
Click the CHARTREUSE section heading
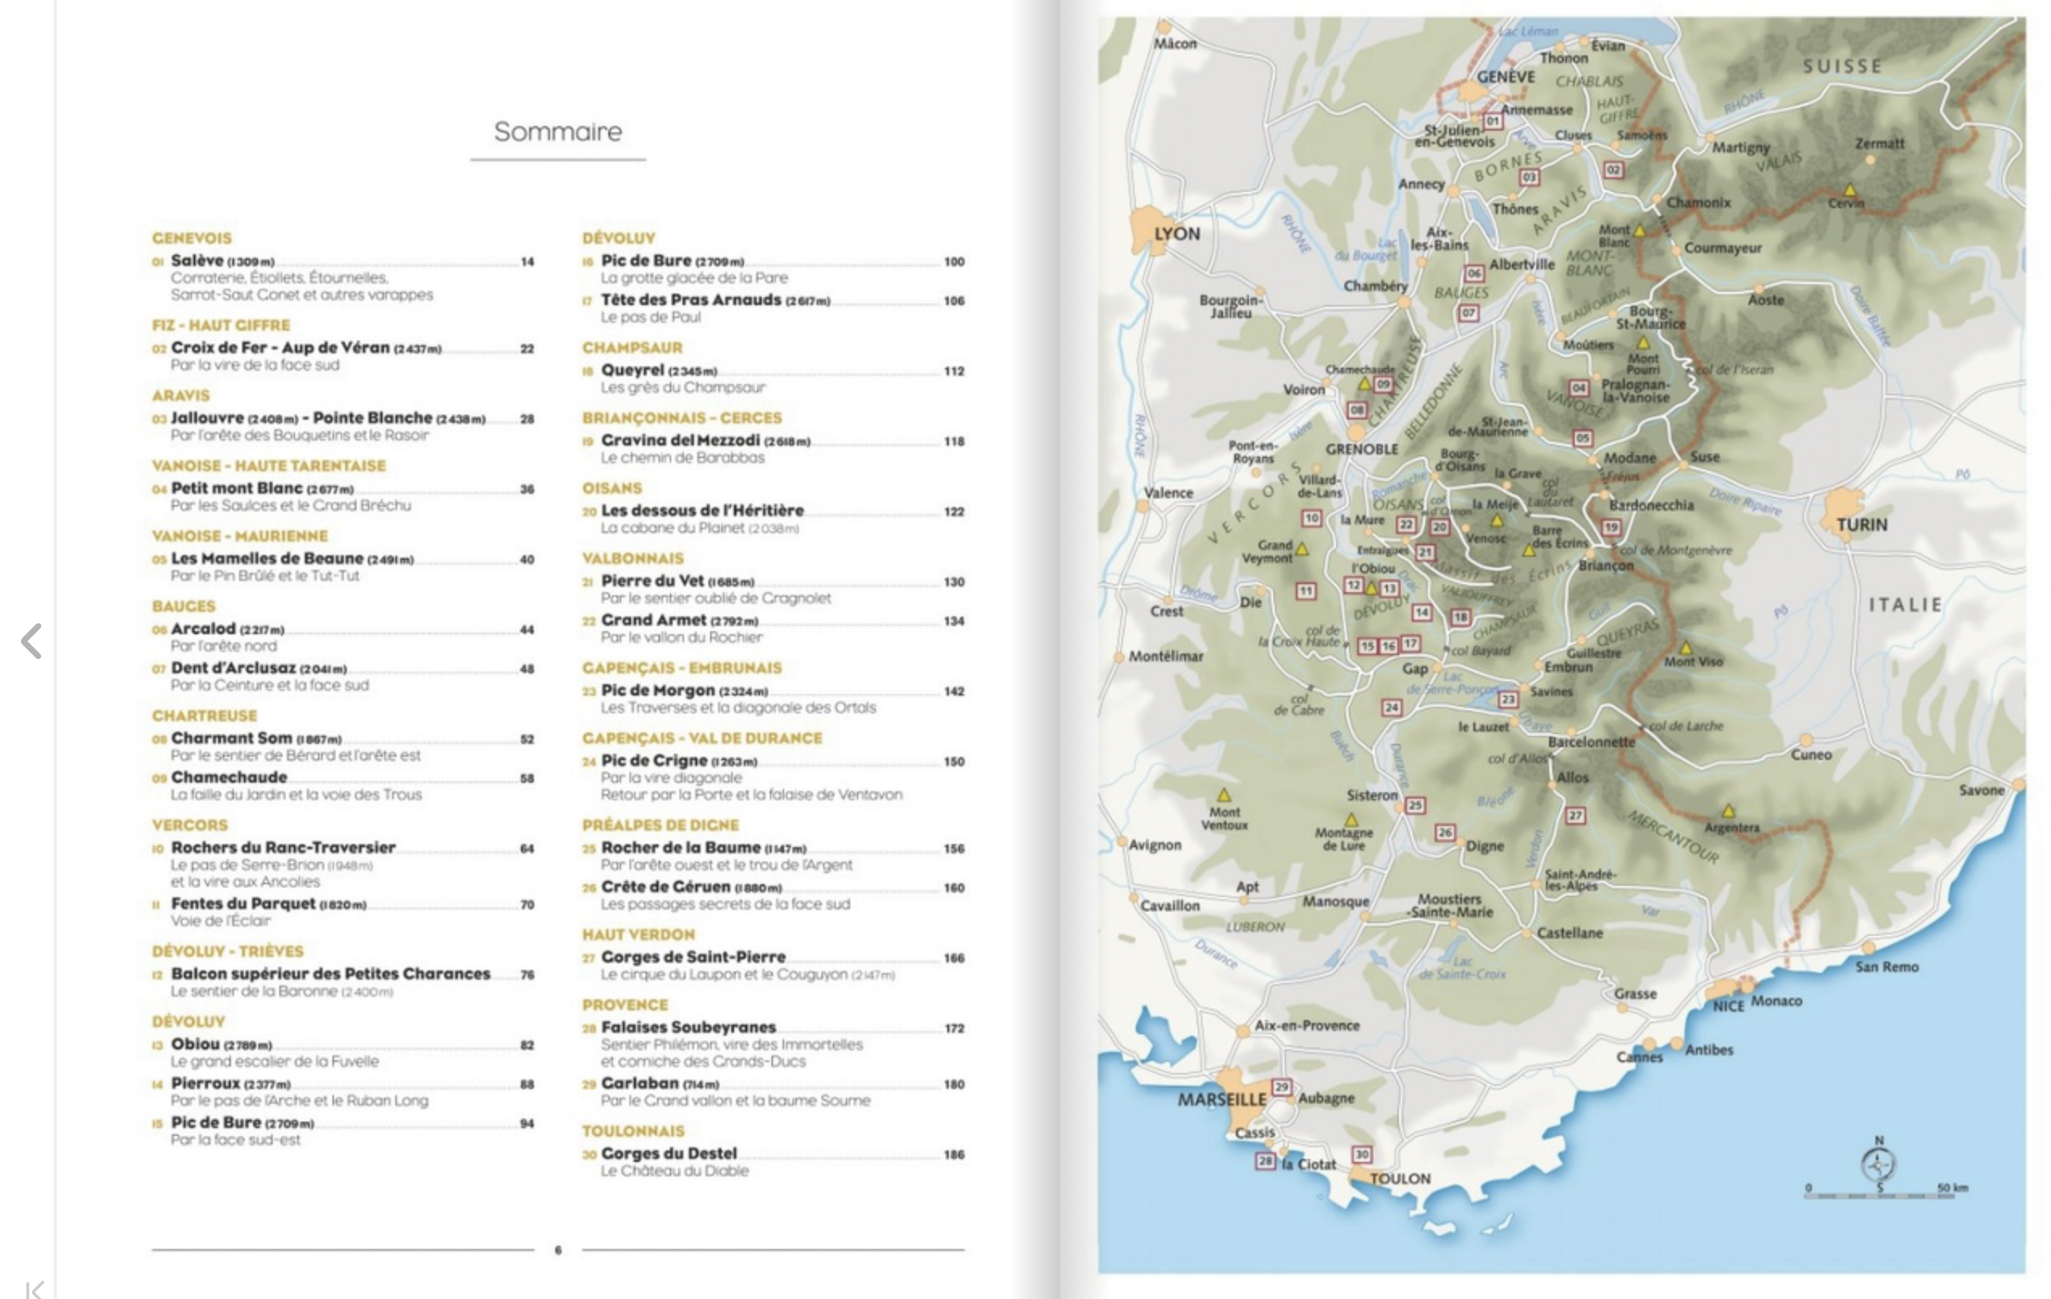coord(204,716)
